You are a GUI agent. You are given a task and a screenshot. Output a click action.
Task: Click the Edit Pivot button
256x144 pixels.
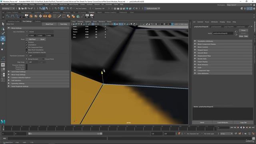click(32, 39)
